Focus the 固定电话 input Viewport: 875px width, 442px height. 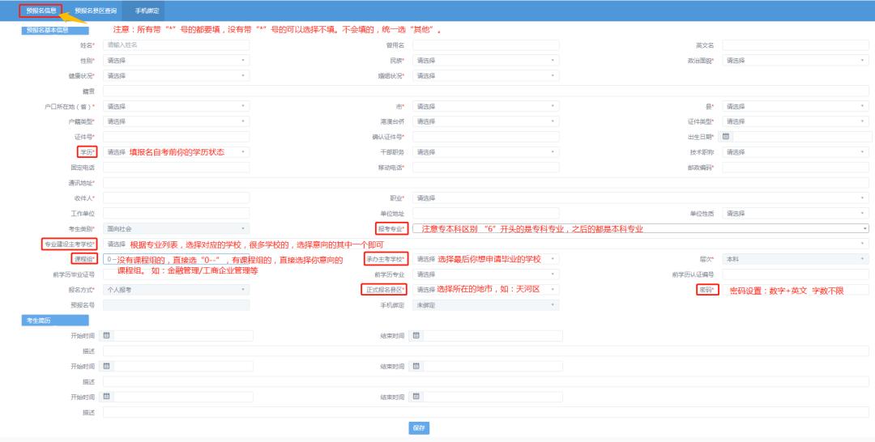click(x=176, y=168)
